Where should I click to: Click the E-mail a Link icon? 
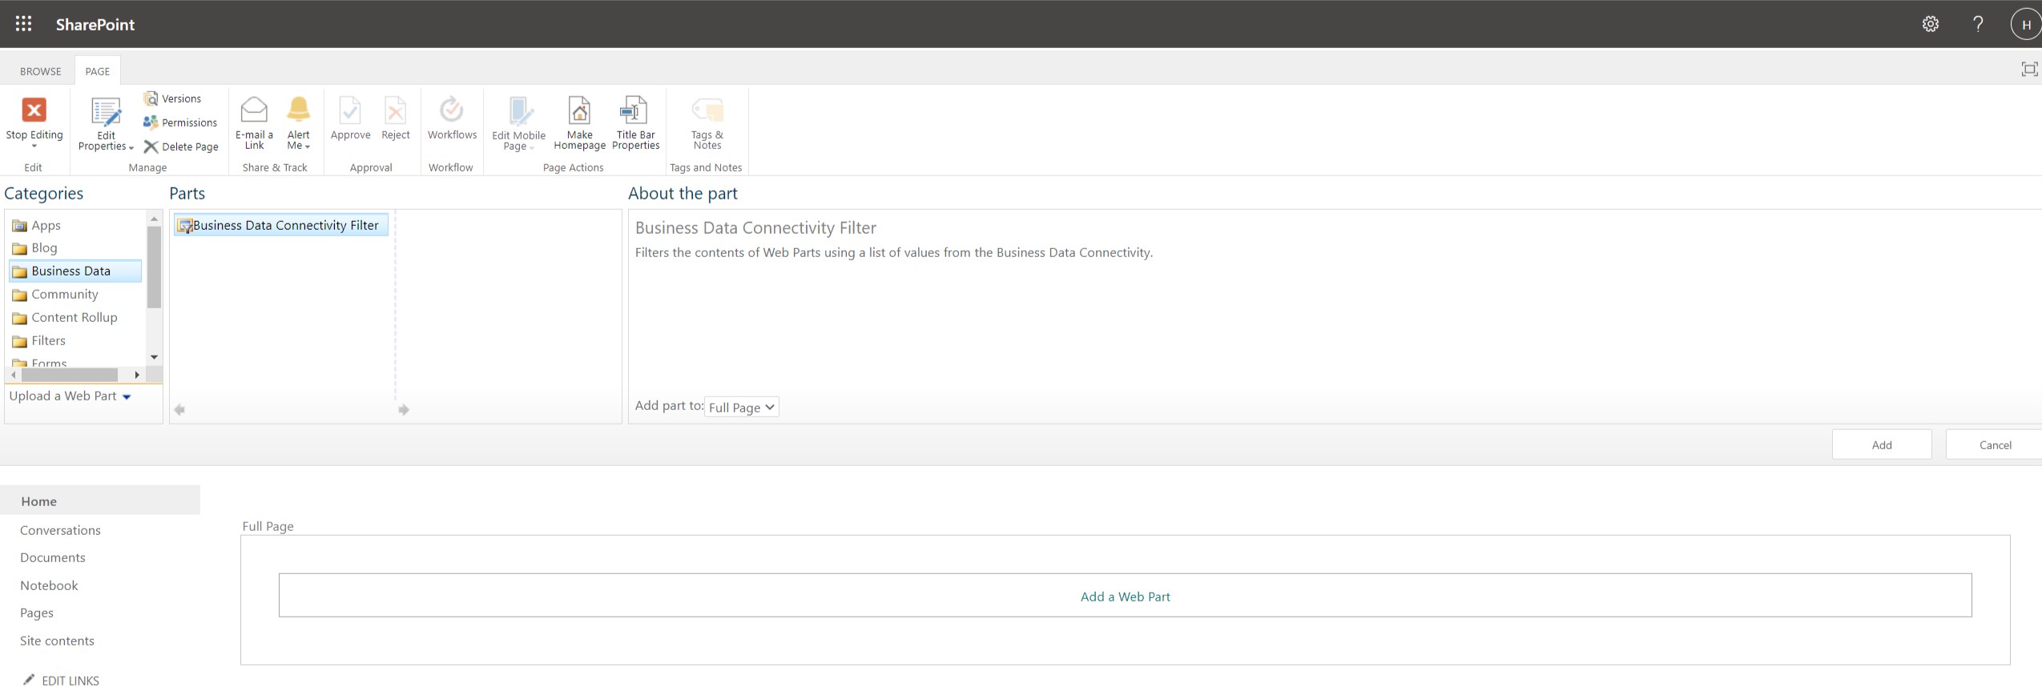point(254,110)
